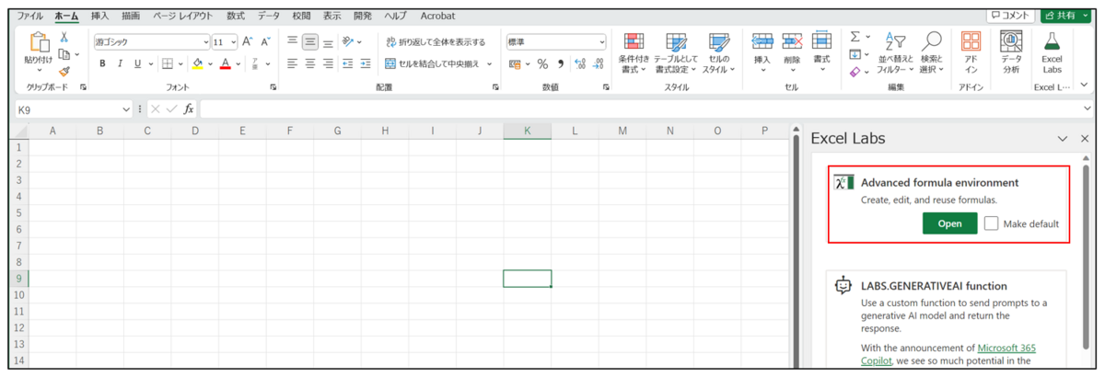Select the Format Painter brush icon
Viewport: 1105px width, 377px height.
pyautogui.click(x=64, y=71)
